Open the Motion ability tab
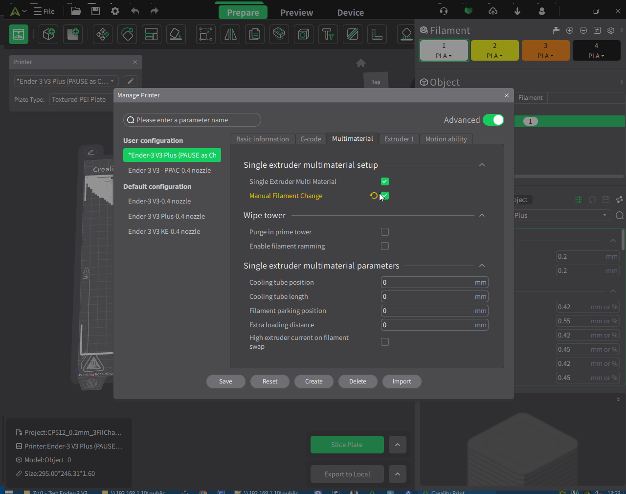The image size is (626, 494). pyautogui.click(x=446, y=139)
